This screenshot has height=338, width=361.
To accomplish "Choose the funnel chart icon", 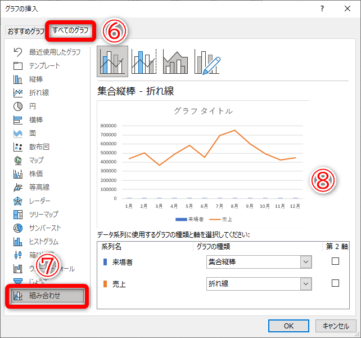I will pyautogui.click(x=18, y=281).
